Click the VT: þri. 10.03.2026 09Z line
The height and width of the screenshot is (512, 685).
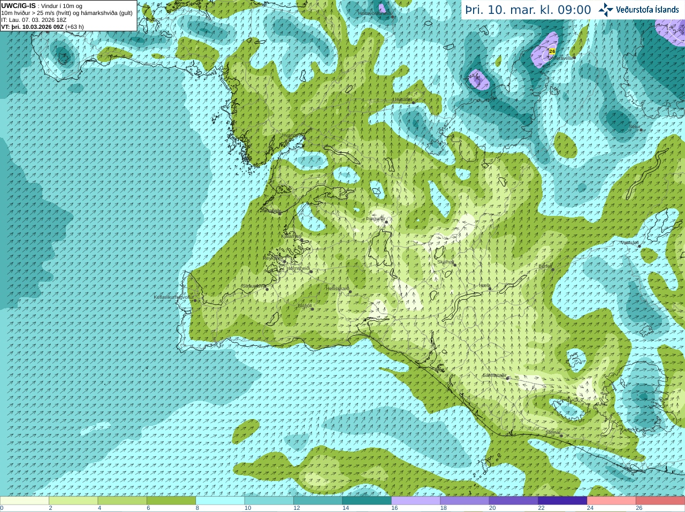(42, 27)
